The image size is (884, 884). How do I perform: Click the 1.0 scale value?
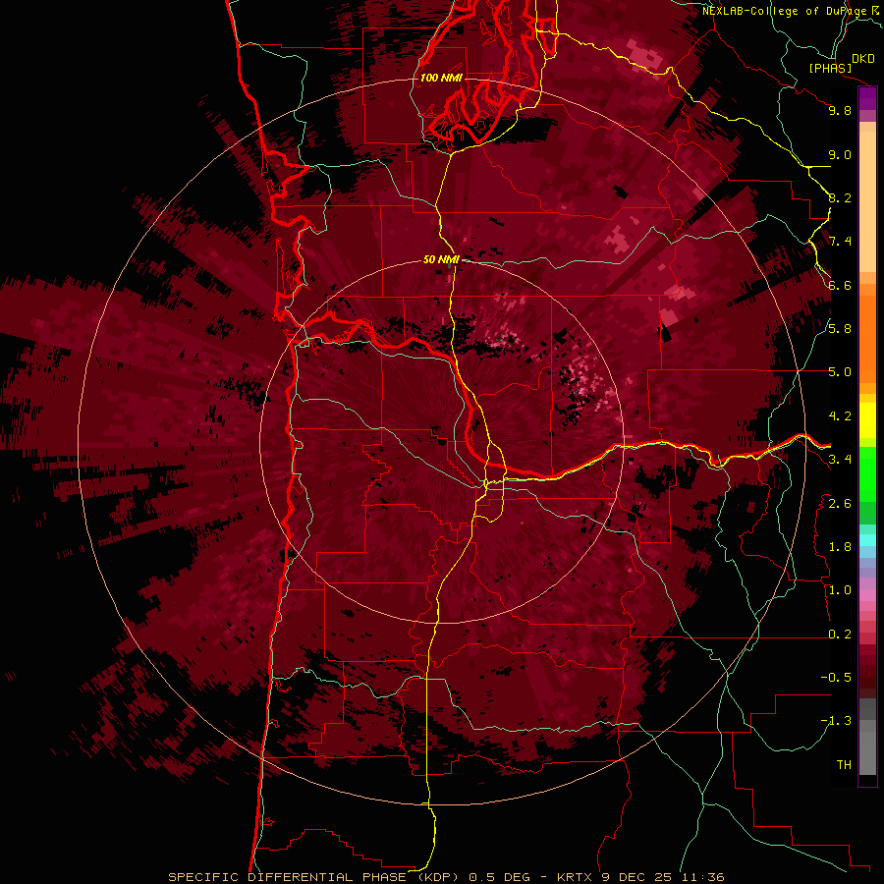(x=840, y=590)
